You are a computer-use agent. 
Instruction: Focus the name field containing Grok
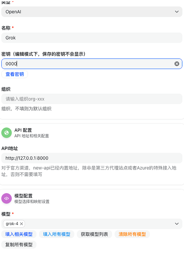(92, 38)
